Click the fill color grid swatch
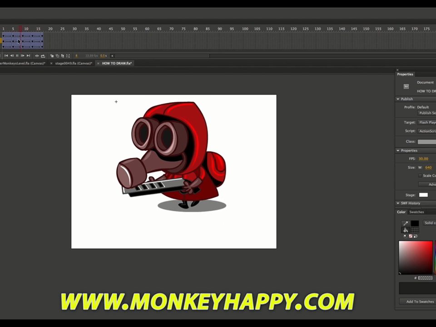The width and height of the screenshot is (436, 327). 415,230
